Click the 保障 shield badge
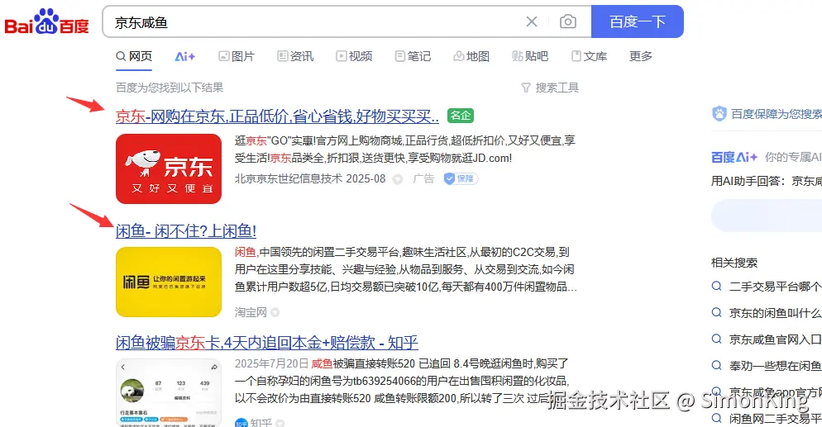The width and height of the screenshot is (822, 427). pyautogui.click(x=461, y=179)
